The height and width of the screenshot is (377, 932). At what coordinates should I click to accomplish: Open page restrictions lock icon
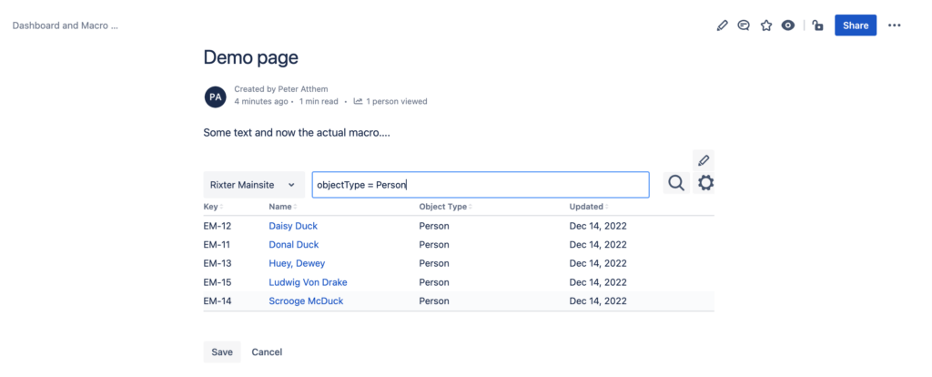pyautogui.click(x=818, y=25)
